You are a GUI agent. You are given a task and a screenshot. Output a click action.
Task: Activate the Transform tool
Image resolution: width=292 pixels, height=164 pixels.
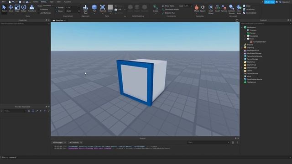[31, 9]
